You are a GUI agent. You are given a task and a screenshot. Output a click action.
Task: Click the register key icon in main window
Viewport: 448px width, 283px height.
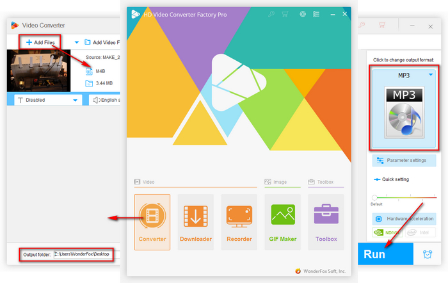click(x=271, y=14)
